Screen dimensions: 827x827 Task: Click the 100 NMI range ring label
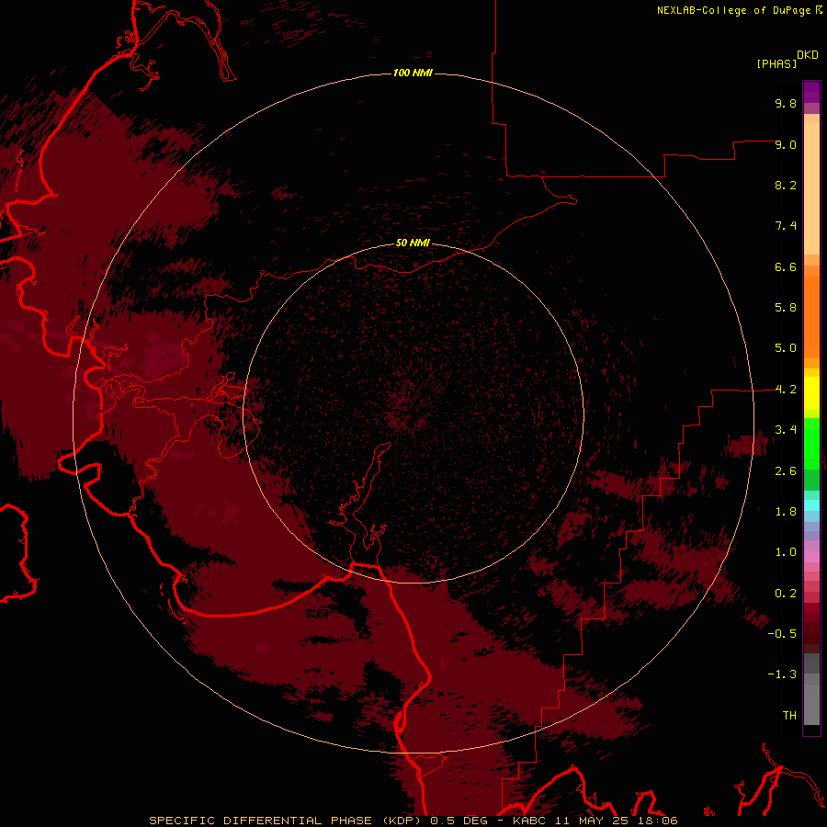[413, 73]
